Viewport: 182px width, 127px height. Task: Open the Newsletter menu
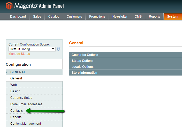[x=120, y=17]
